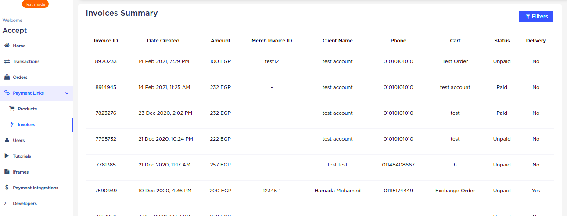567x216 pixels.
Task: Click the 200 EGP amount
Action: pos(220,191)
